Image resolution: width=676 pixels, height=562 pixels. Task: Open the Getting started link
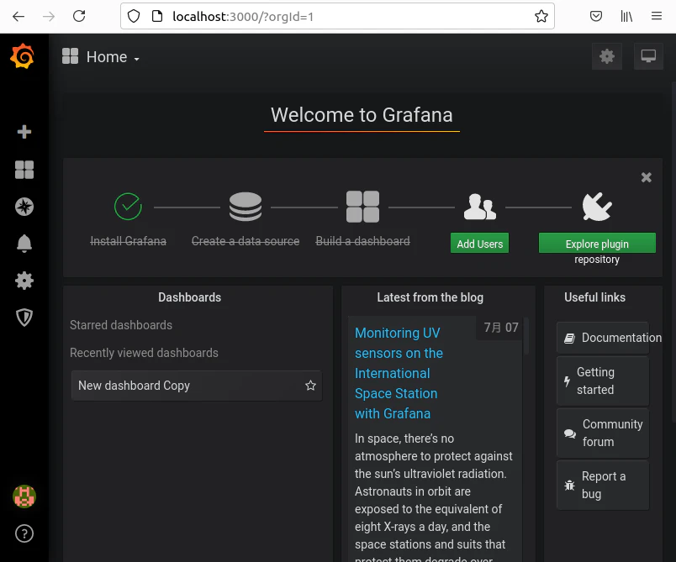[x=603, y=381]
